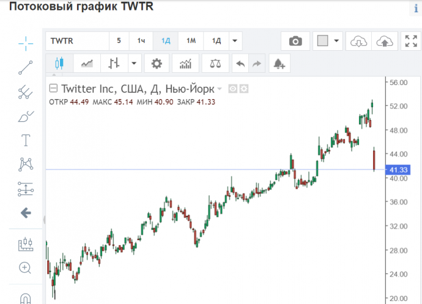Image resolution: width=422 pixels, height=304 pixels.
Task: Select the brush drawing tool
Action: click(26, 116)
